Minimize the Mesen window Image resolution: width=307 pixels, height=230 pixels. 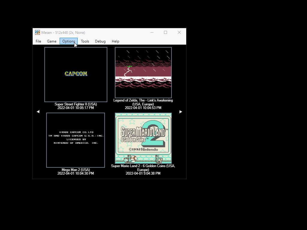click(152, 32)
